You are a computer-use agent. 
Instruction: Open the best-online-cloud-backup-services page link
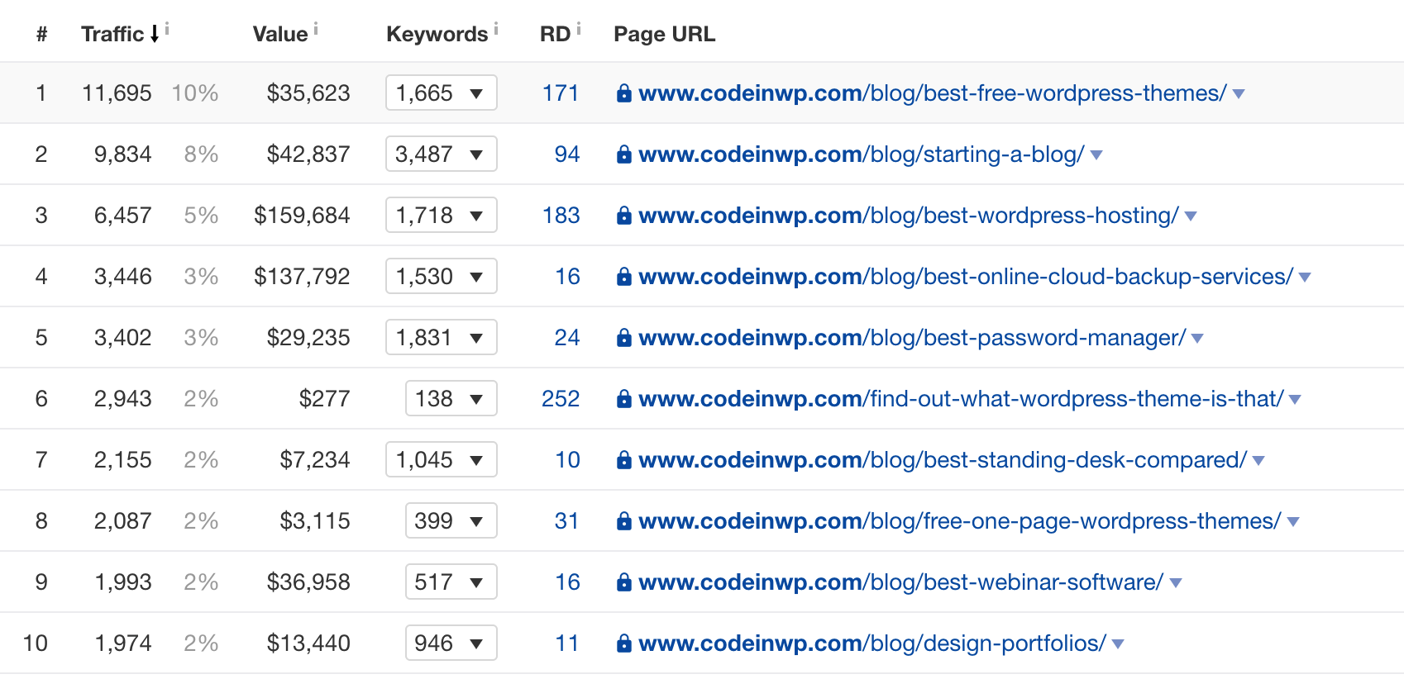coord(966,277)
